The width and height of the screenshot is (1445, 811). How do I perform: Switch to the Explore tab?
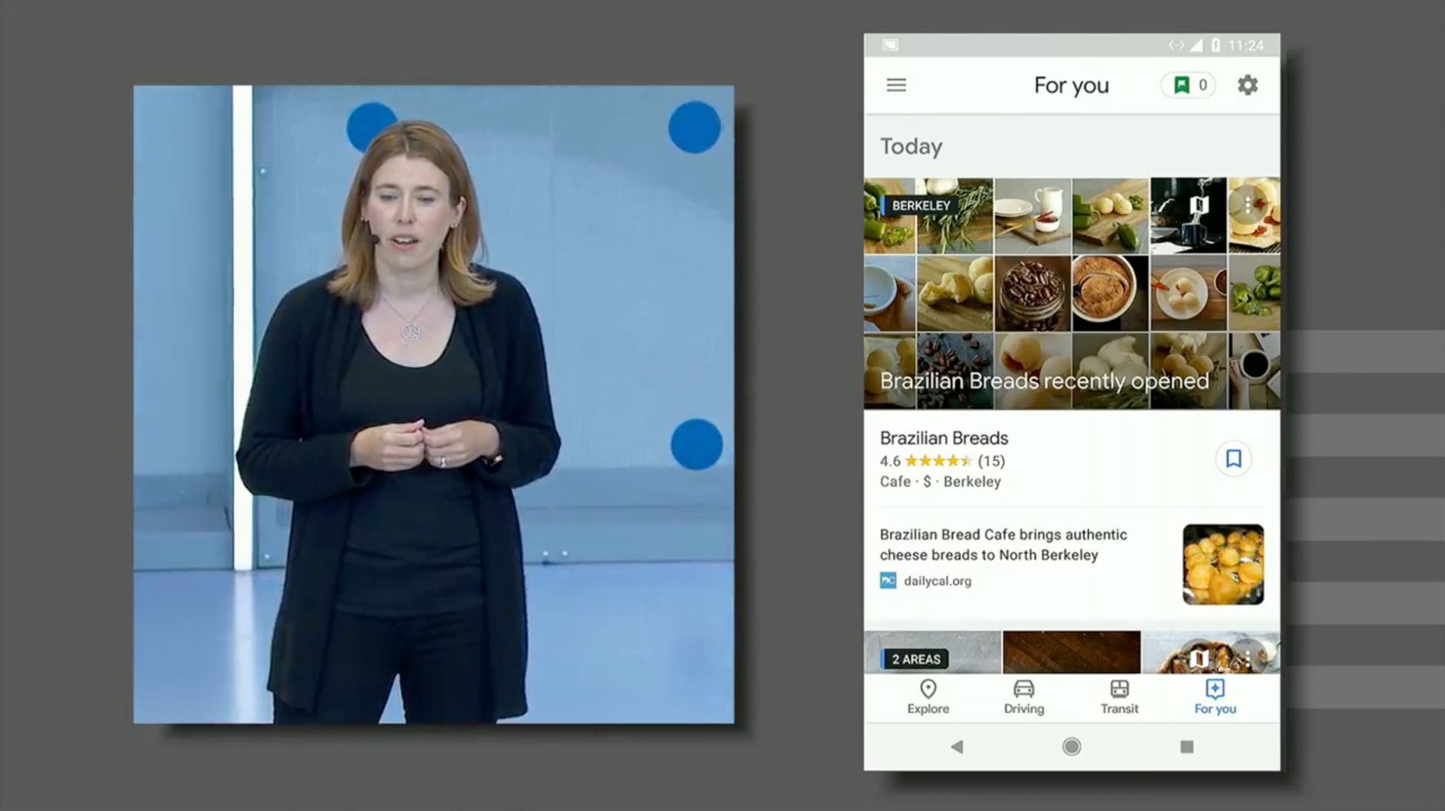[x=928, y=697]
